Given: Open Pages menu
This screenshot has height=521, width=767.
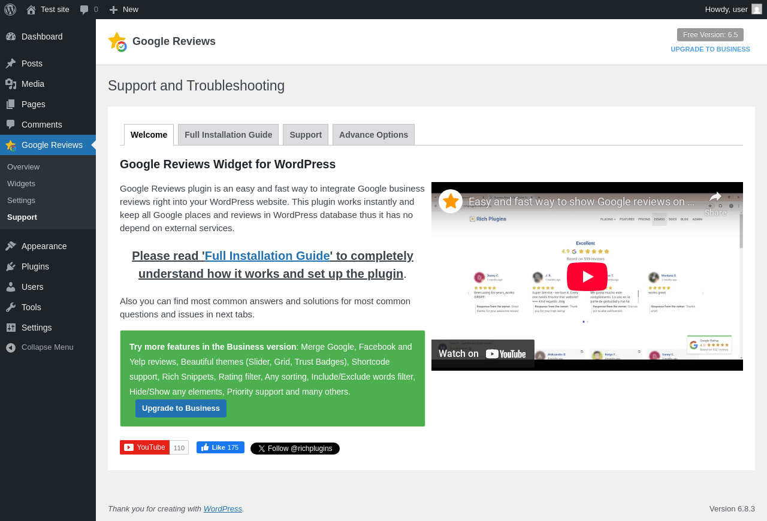Looking at the screenshot, I should tap(48, 104).
